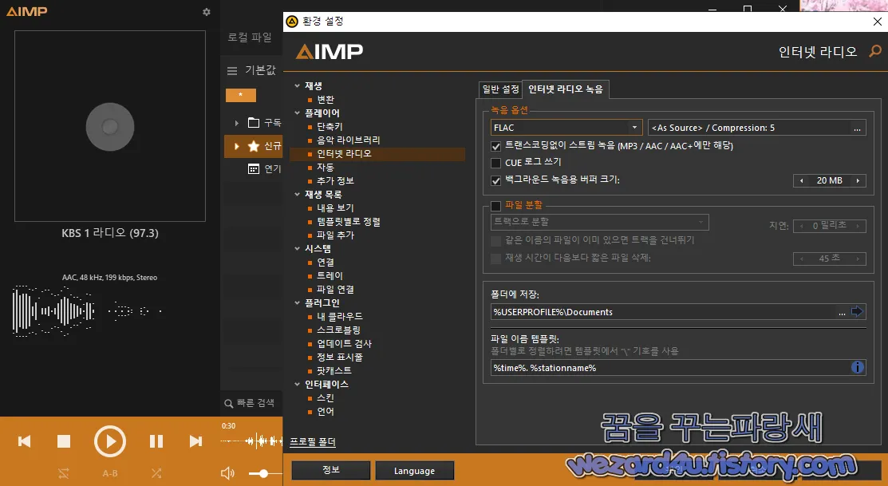Click the Stop playback icon

(x=65, y=441)
